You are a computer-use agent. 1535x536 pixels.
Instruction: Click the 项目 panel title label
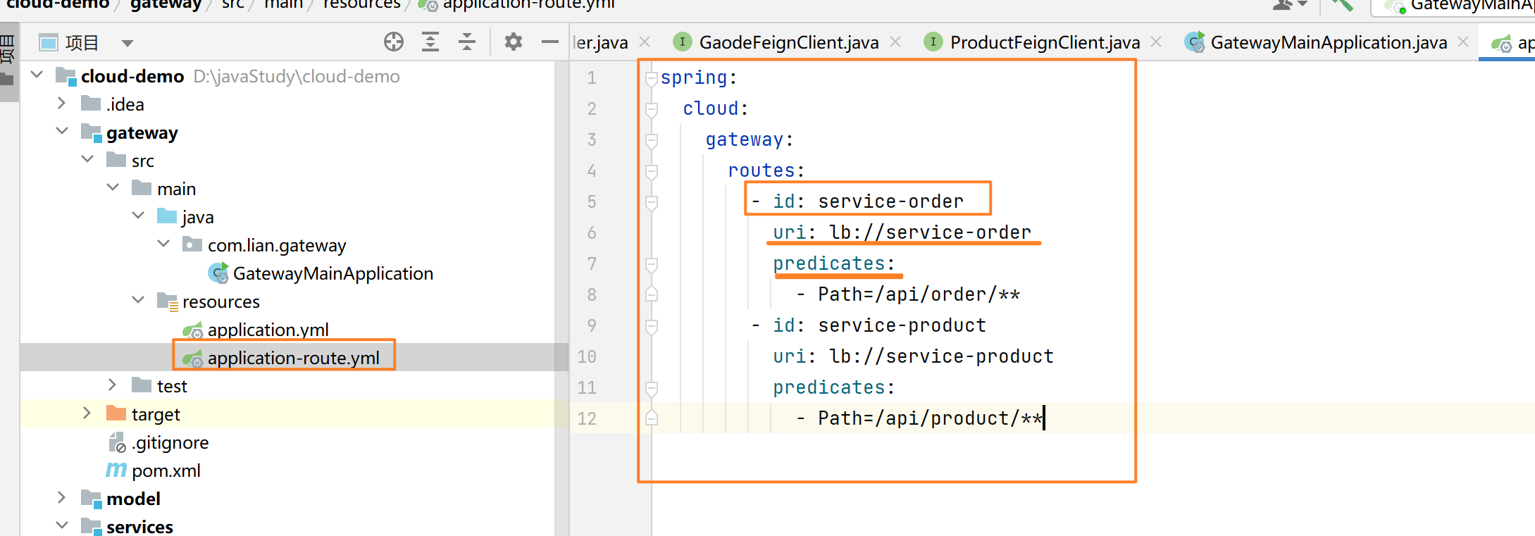pyautogui.click(x=82, y=43)
